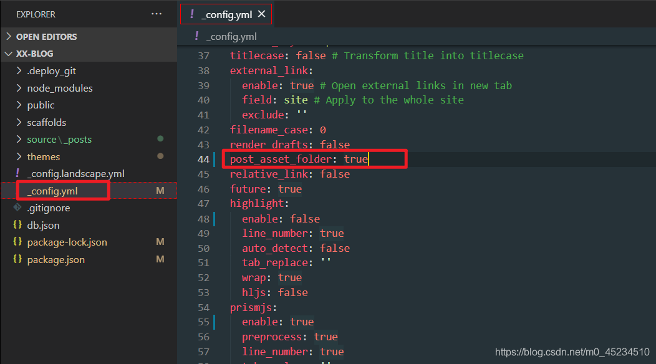
Task: Click line number 44 in the editor gutter
Action: pos(203,159)
